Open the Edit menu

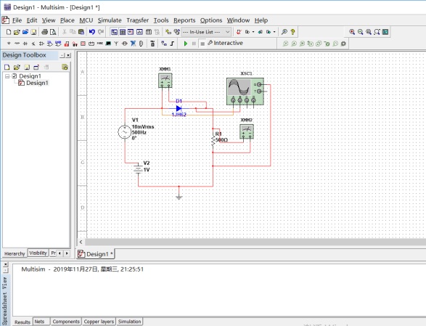pyautogui.click(x=32, y=20)
